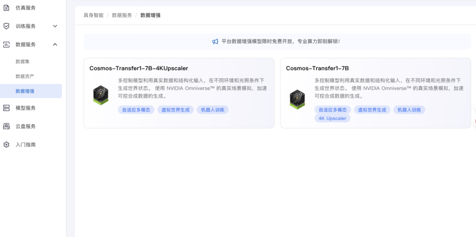Click the description text of 4KUpscaler card
Image resolution: width=476 pixels, height=237 pixels.
(x=193, y=88)
